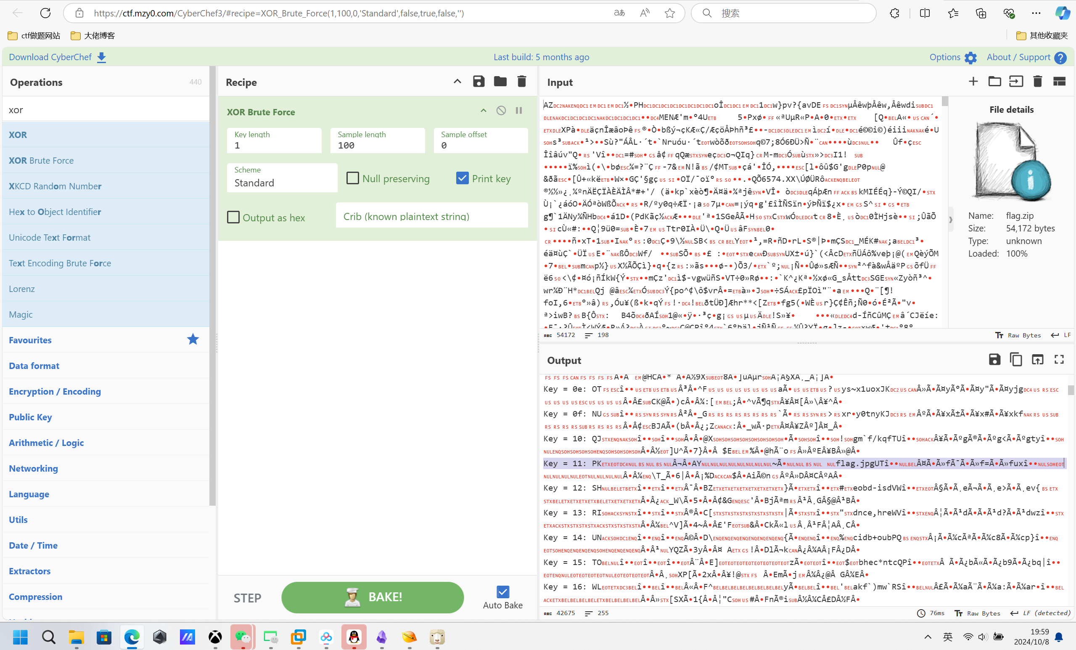Collapse the Recipe panel with the chevron

pyautogui.click(x=457, y=82)
